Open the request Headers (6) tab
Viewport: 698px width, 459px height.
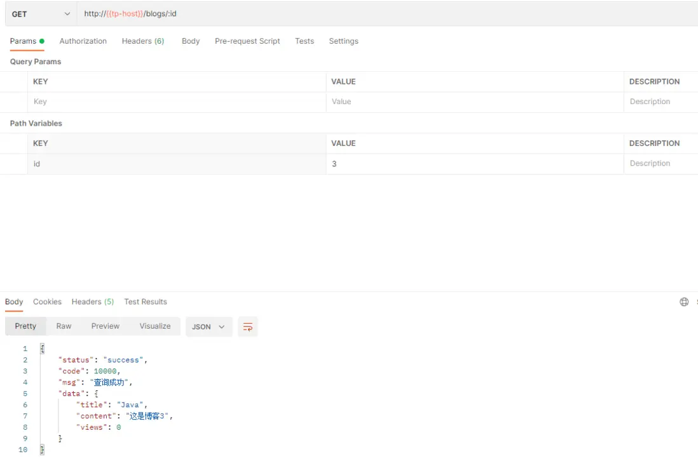coord(143,41)
